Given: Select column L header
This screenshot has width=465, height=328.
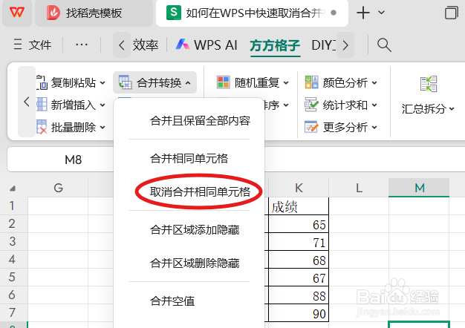Looking at the screenshot, I should tap(359, 188).
